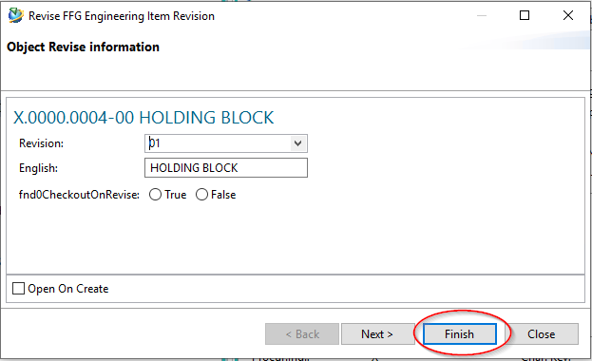
Task: Click the fnd0CheckoutOnRevise label text
Action: click(79, 195)
